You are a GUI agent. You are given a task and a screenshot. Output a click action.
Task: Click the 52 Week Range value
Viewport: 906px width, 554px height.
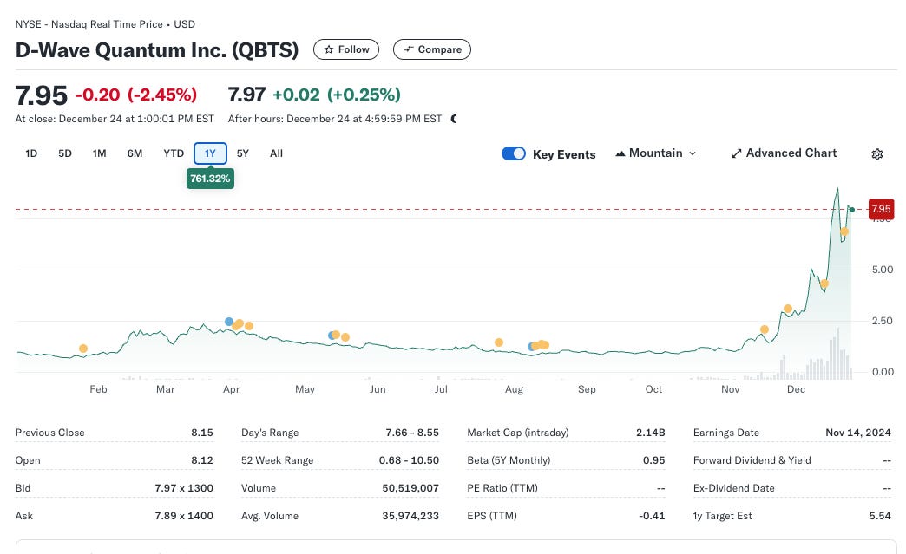coord(409,460)
